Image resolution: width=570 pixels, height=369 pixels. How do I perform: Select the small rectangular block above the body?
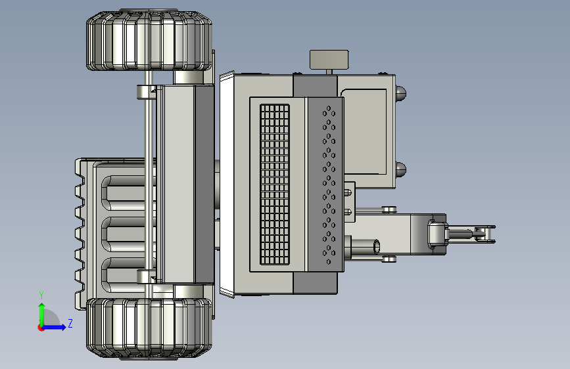pos(329,60)
